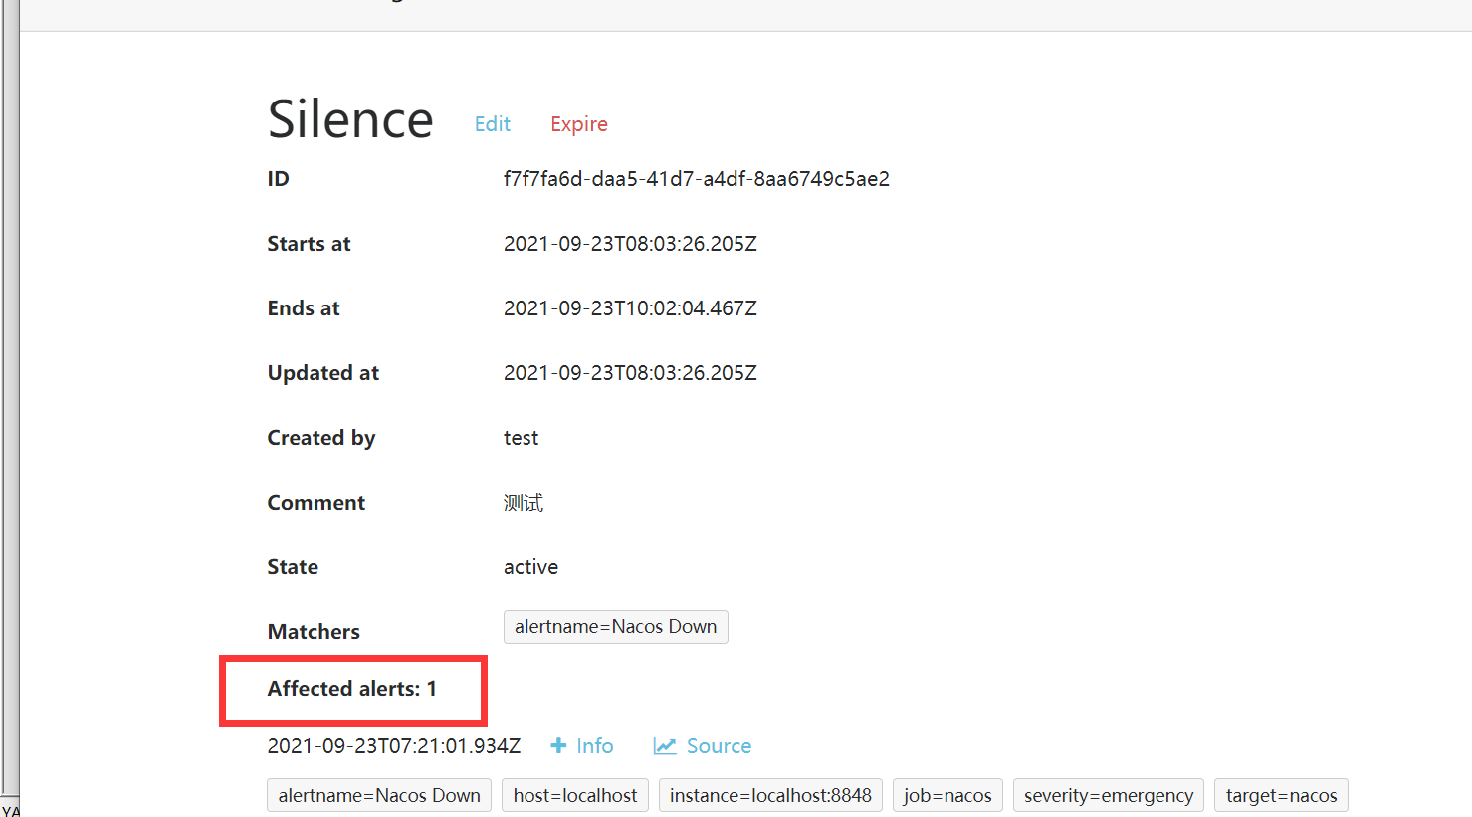Viewport: 1472px width, 817px height.
Task: Select the target=nacos label tag
Action: click(x=1281, y=795)
